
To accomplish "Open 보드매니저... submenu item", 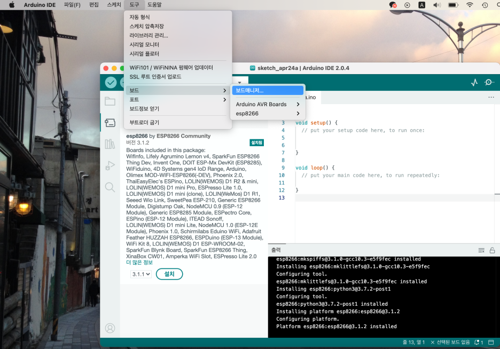I will (268, 90).
